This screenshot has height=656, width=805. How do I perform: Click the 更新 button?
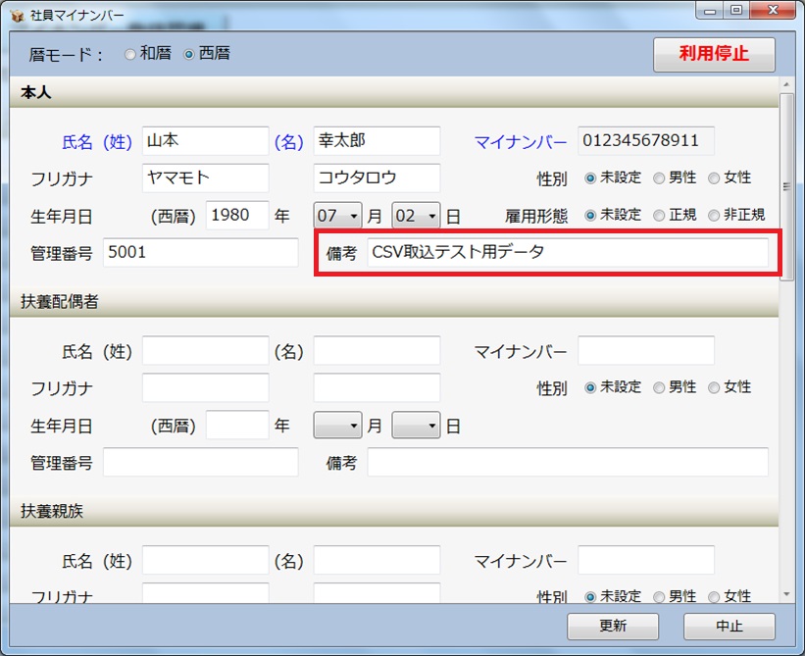[613, 627]
